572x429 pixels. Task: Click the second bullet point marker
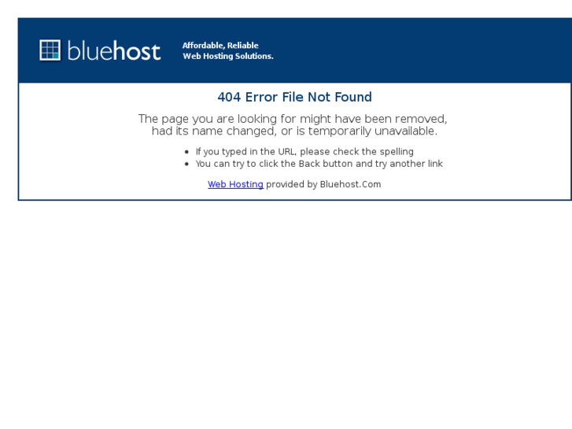coord(186,164)
